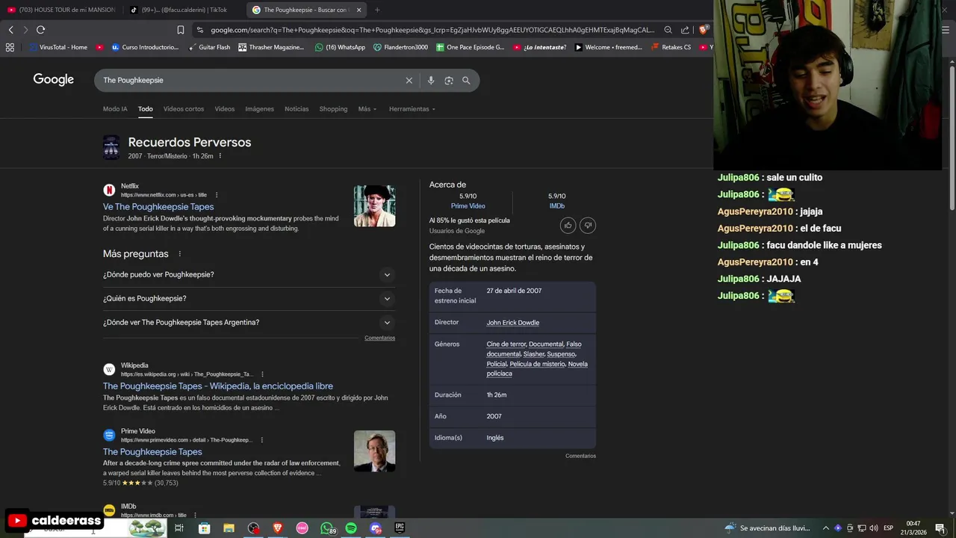The image size is (956, 538).
Task: Open the 'Retakes CS' bookmark
Action: [x=671, y=47]
